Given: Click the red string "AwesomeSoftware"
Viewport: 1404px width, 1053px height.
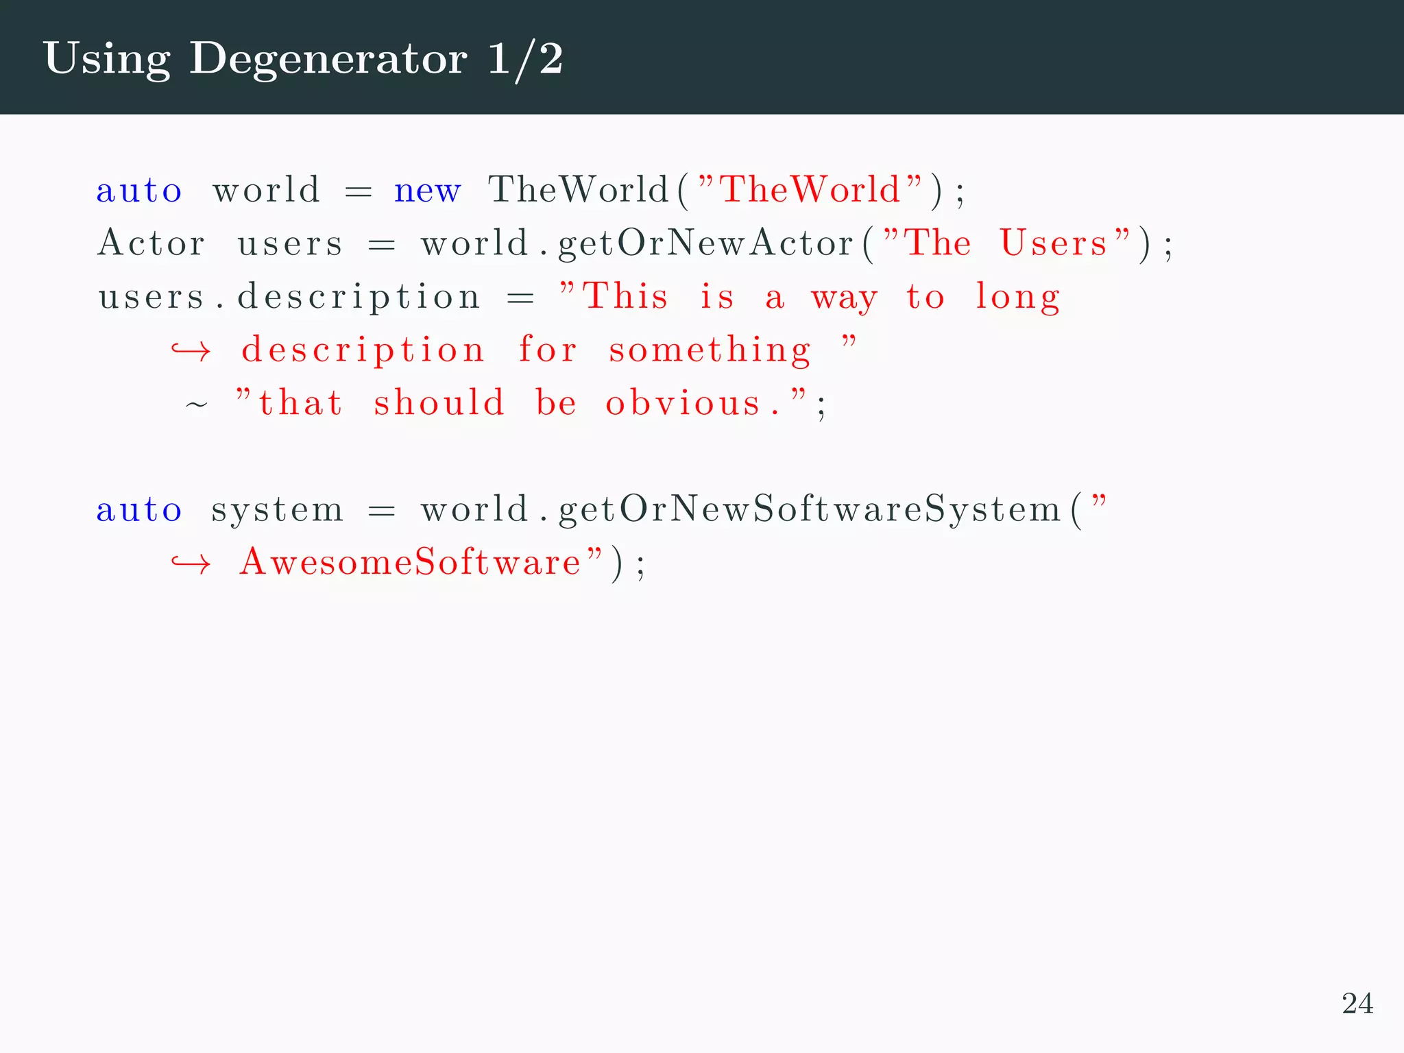Looking at the screenshot, I should coord(421,561).
